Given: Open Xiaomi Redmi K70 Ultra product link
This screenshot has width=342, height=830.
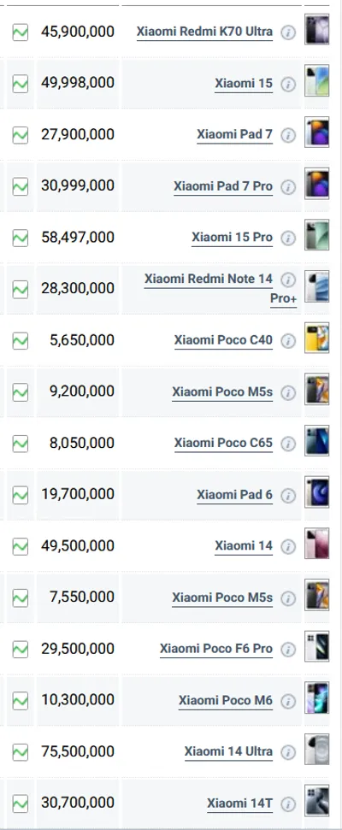Looking at the screenshot, I should coord(205,32).
